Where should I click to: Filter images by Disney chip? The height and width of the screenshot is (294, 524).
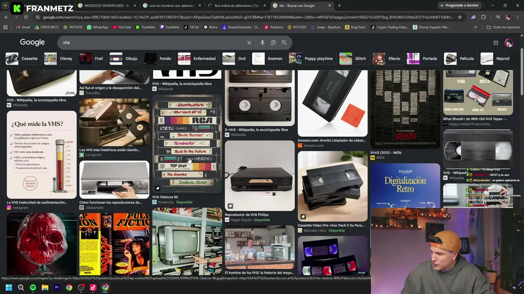coord(60,58)
